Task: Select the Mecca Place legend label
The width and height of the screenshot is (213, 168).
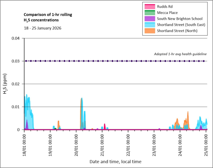Action: [x=167, y=13]
